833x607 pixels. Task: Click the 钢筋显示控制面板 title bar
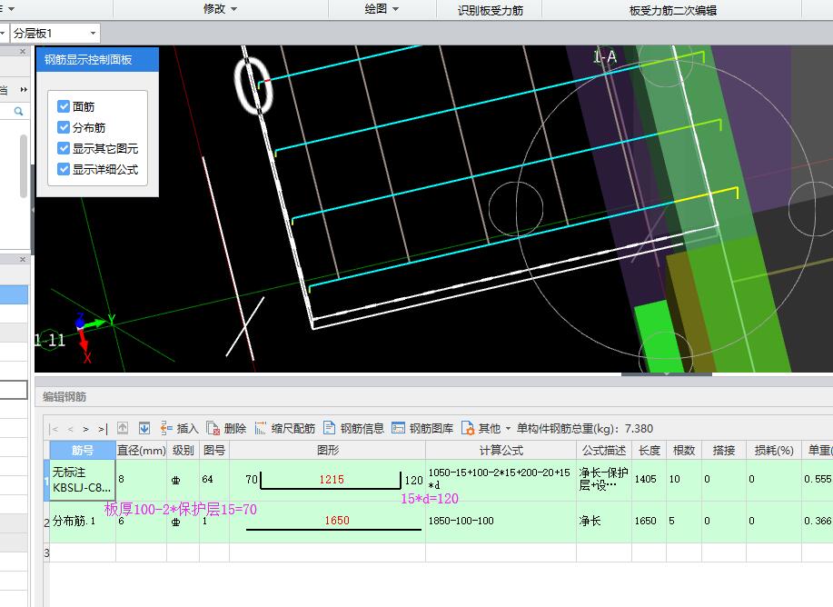[x=97, y=60]
